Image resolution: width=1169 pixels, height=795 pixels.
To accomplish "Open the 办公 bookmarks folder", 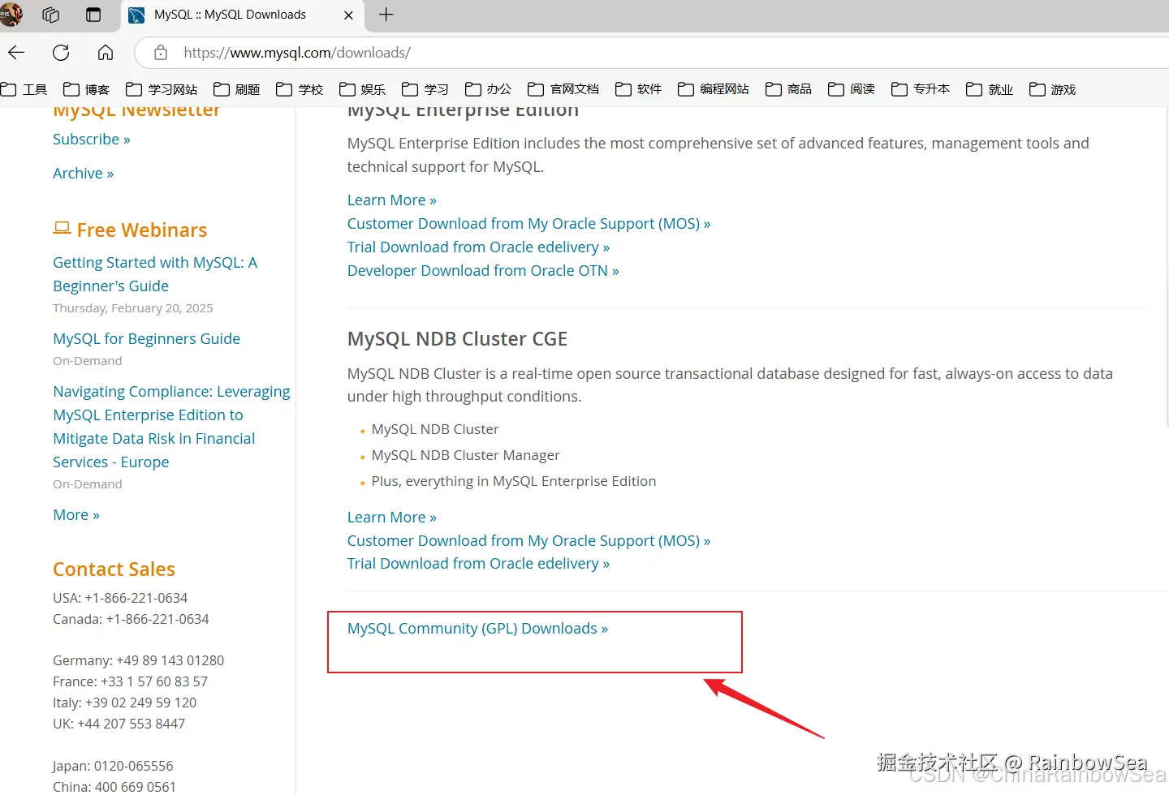I will tap(489, 89).
